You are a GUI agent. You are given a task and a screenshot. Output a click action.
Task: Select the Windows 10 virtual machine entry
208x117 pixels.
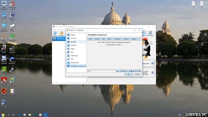click(x=59, y=39)
